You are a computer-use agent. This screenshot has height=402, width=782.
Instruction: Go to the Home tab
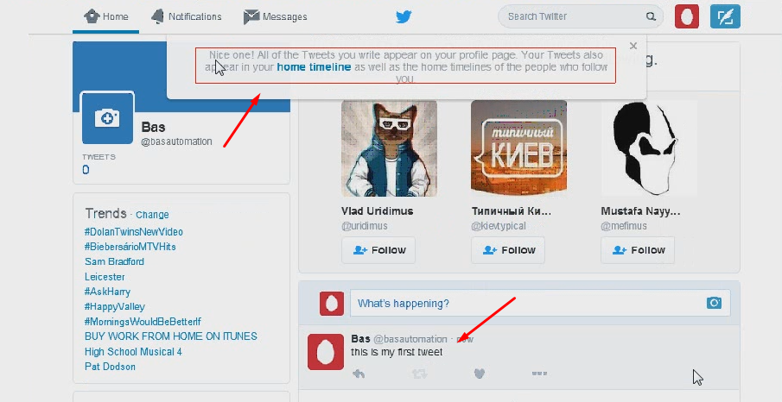pyautogui.click(x=105, y=16)
